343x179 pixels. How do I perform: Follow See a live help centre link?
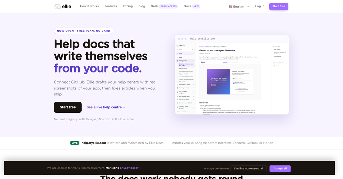(106, 107)
